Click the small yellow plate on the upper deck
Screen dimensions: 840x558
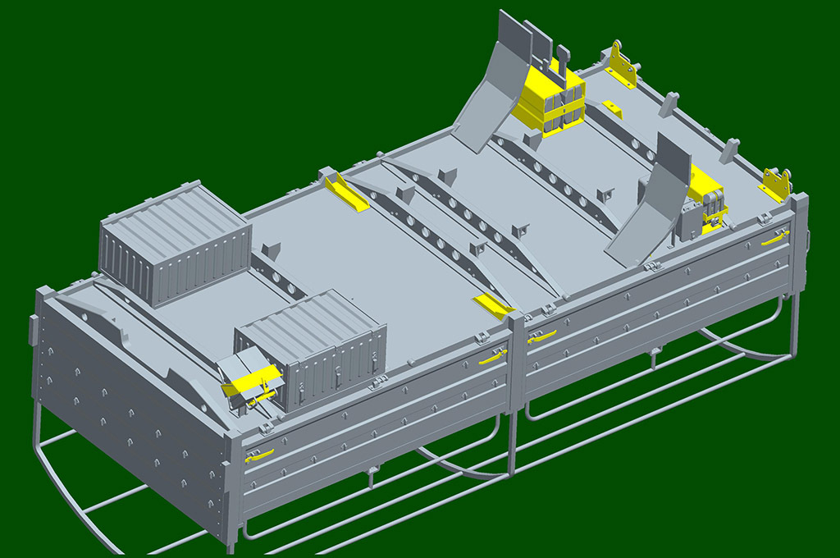point(612,109)
